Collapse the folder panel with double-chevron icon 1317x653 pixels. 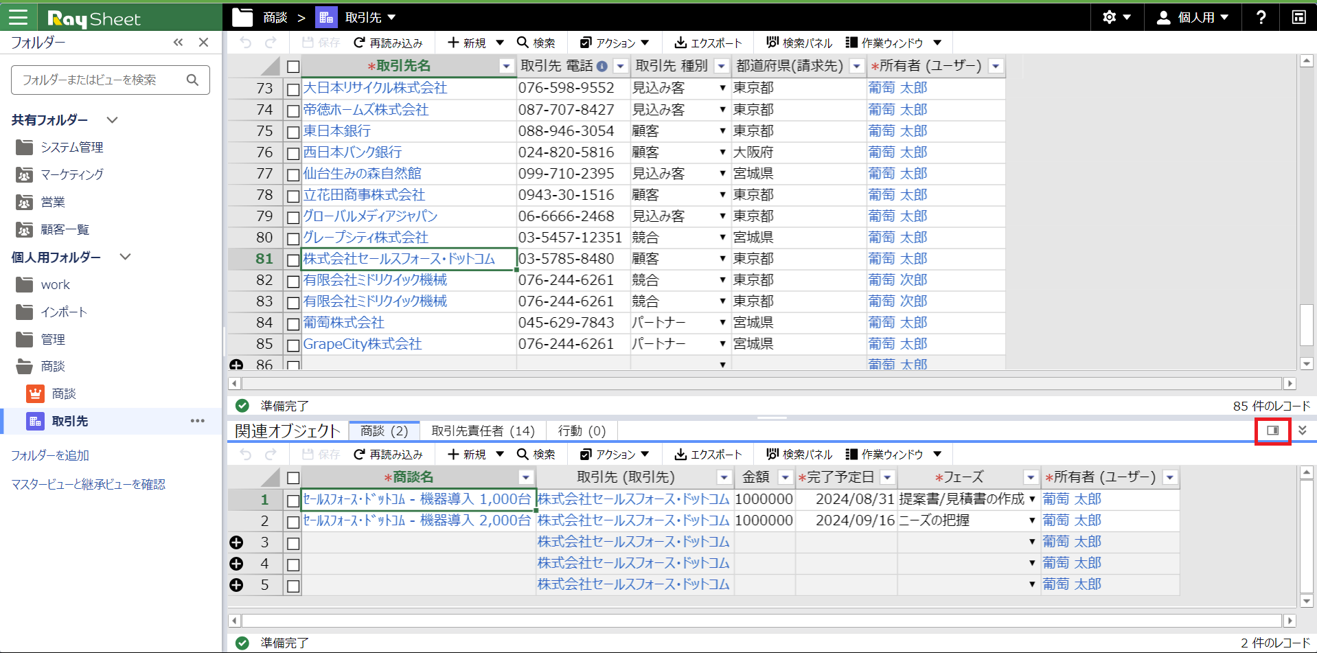coord(179,43)
